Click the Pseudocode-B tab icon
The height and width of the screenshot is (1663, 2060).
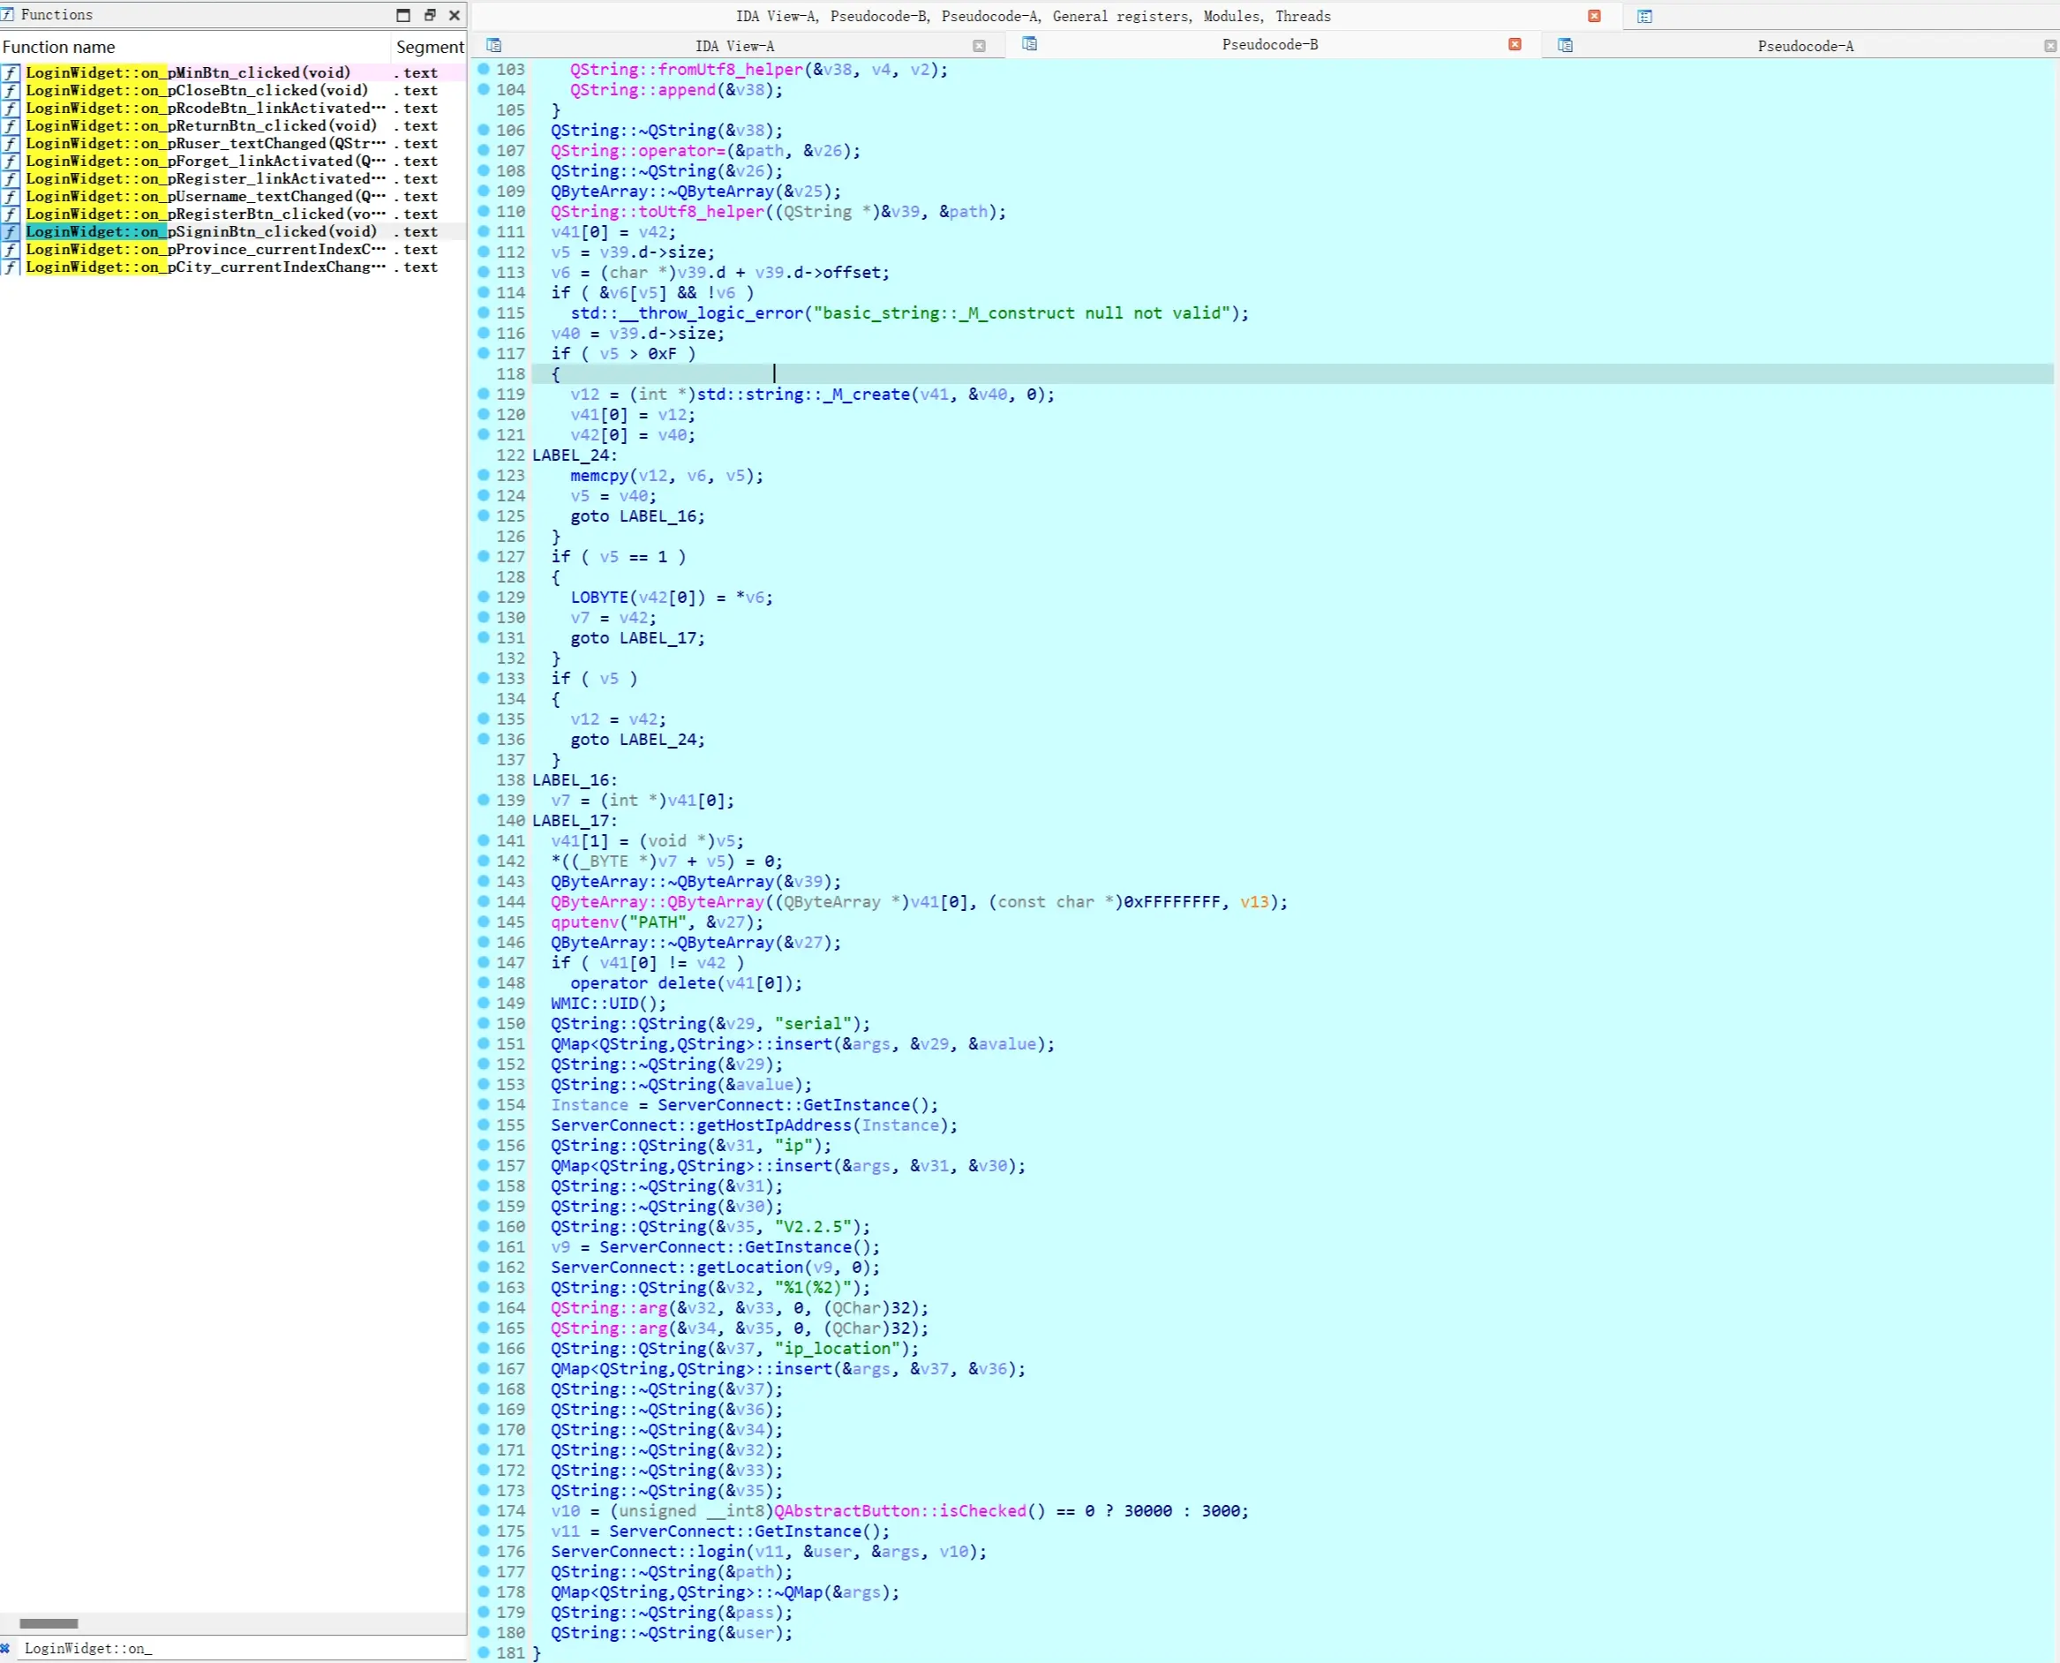click(x=1029, y=43)
